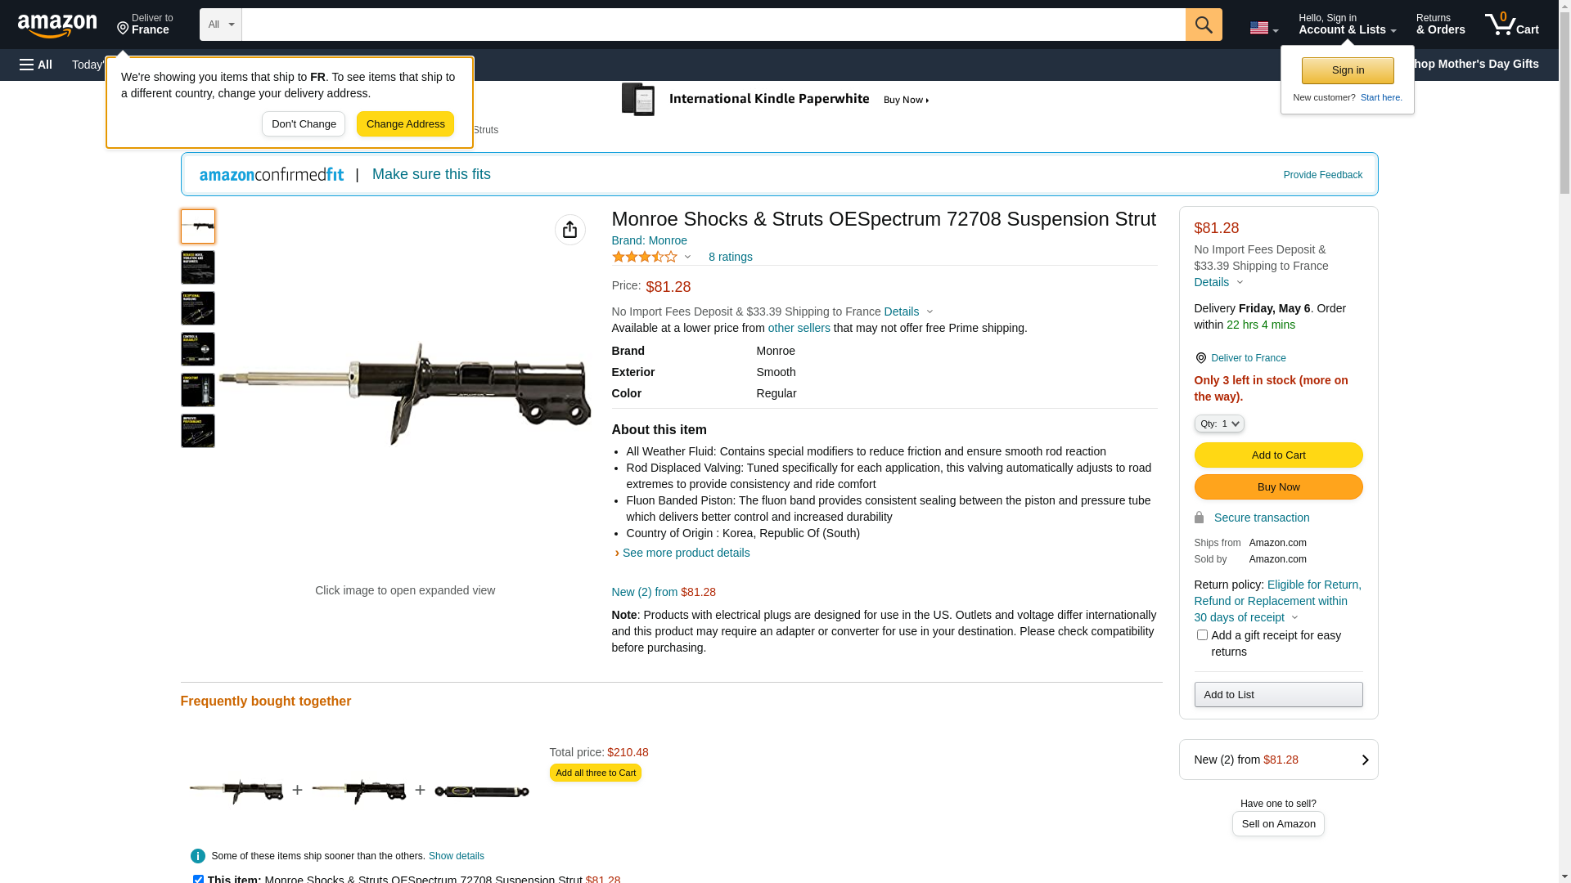Click the share icon on product image
Screen dimensions: 1571x883
pos(569,230)
